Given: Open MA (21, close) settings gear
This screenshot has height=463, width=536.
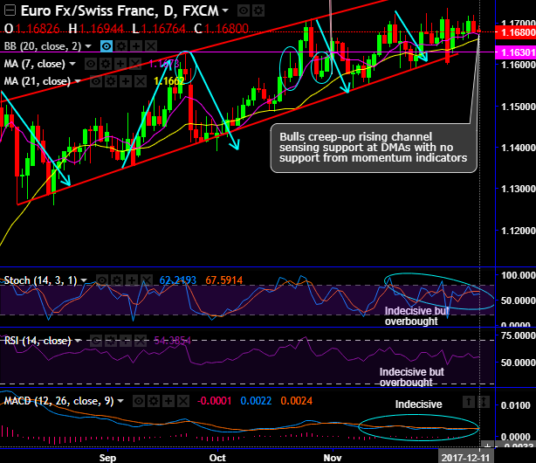Looking at the screenshot, I should [111, 81].
